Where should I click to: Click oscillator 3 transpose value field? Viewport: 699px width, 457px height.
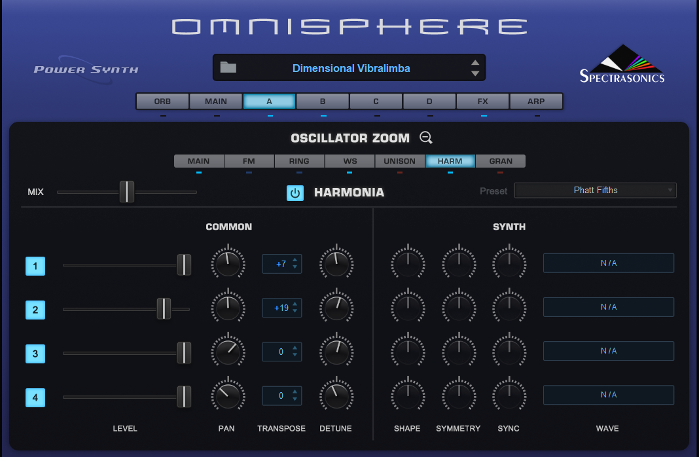pos(281,352)
